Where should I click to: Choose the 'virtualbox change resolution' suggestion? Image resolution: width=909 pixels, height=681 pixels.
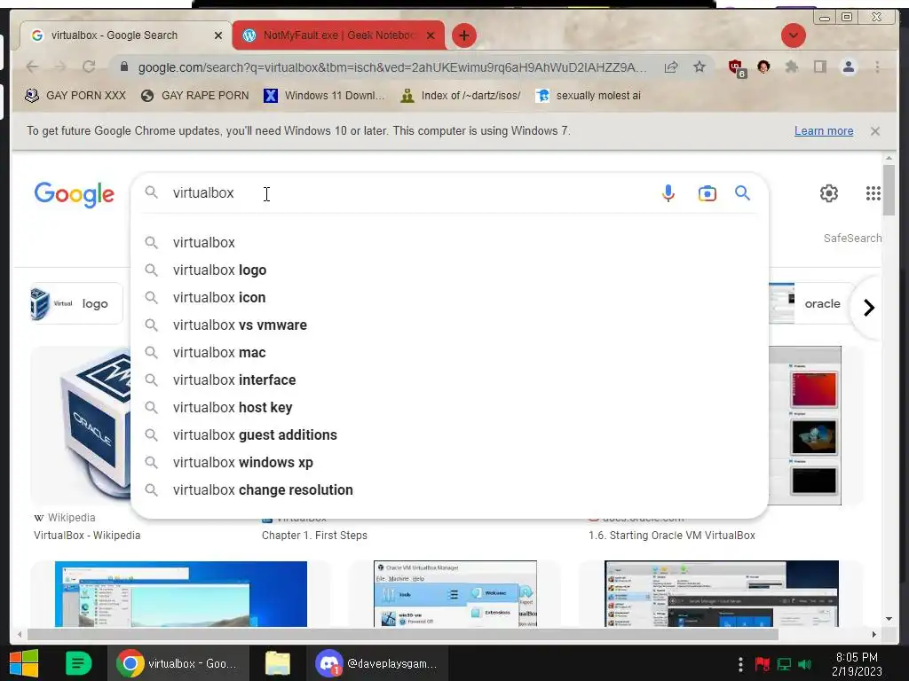[449, 489]
